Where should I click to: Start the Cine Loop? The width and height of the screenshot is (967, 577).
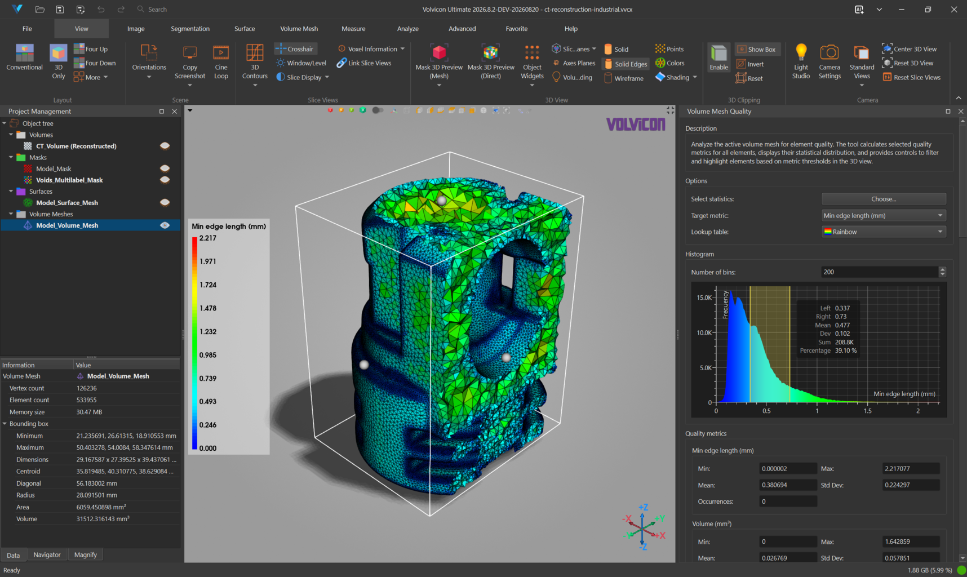pos(221,62)
